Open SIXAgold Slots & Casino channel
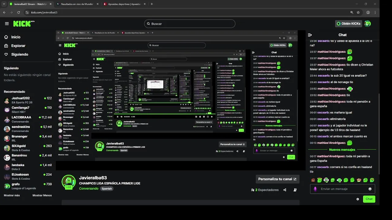This screenshot has width=392, height=220. click(x=28, y=148)
